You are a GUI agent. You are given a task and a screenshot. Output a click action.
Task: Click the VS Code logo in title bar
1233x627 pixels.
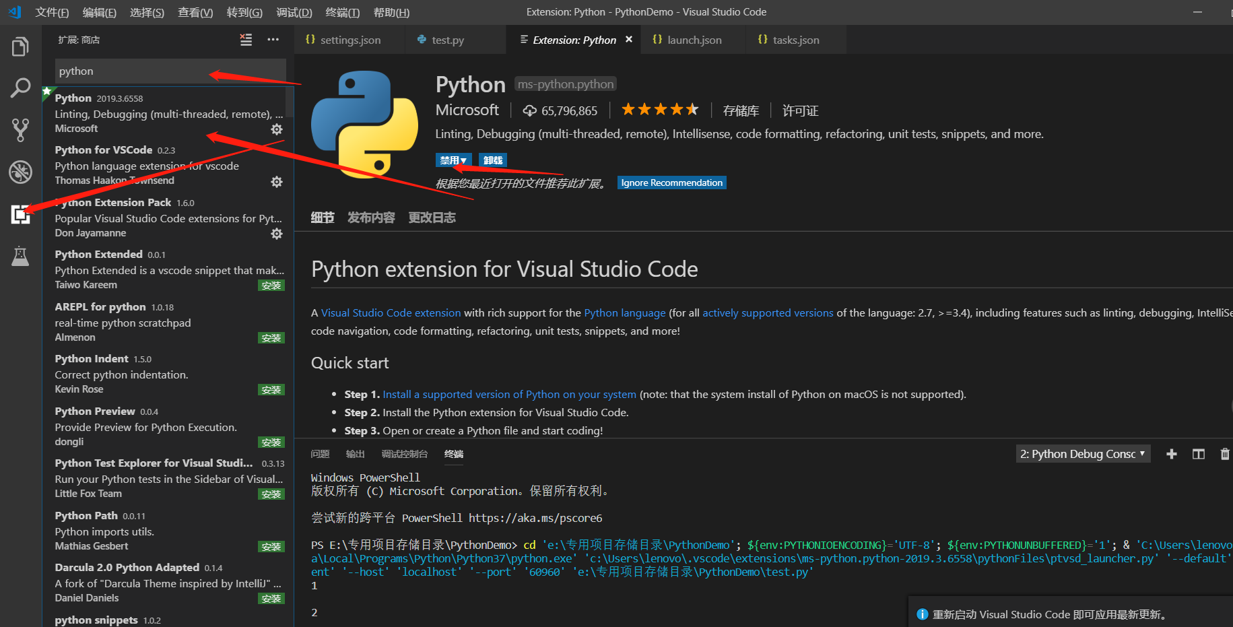point(14,12)
